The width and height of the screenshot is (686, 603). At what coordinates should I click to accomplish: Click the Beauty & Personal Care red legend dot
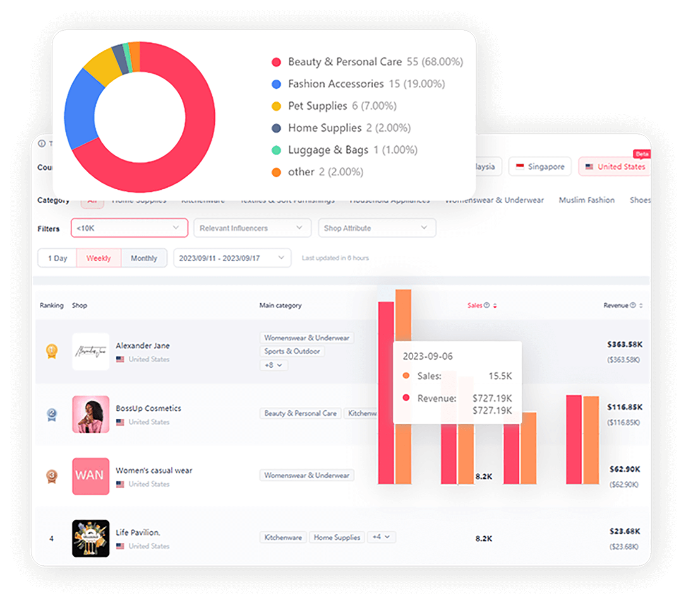click(276, 62)
